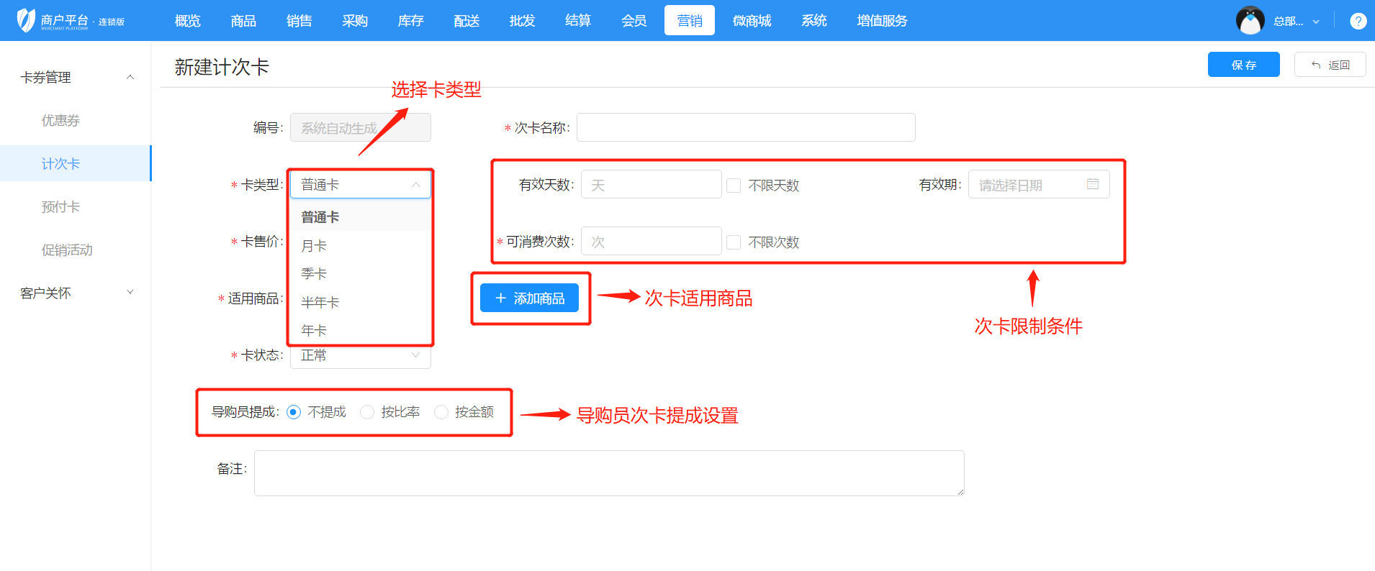Select the 按比率 commission radio button
Screen dimensions: 1375x571
point(367,412)
